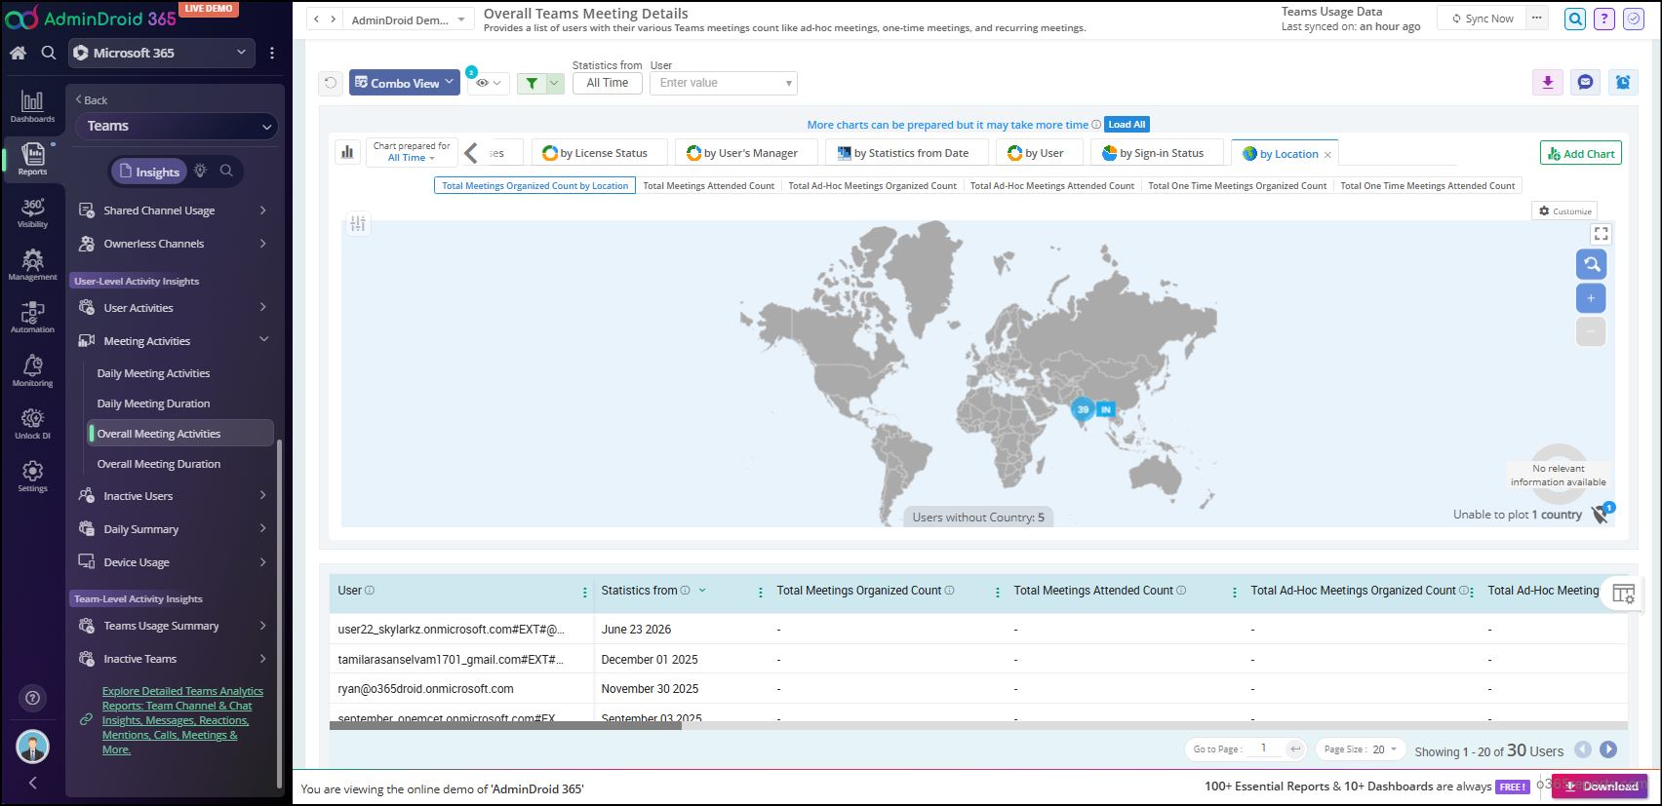Toggle the eye visibility options

(x=489, y=83)
